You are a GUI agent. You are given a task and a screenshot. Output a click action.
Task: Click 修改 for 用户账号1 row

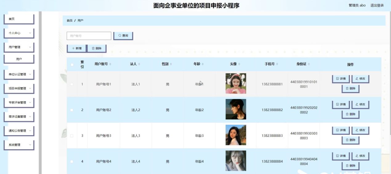coord(360,79)
